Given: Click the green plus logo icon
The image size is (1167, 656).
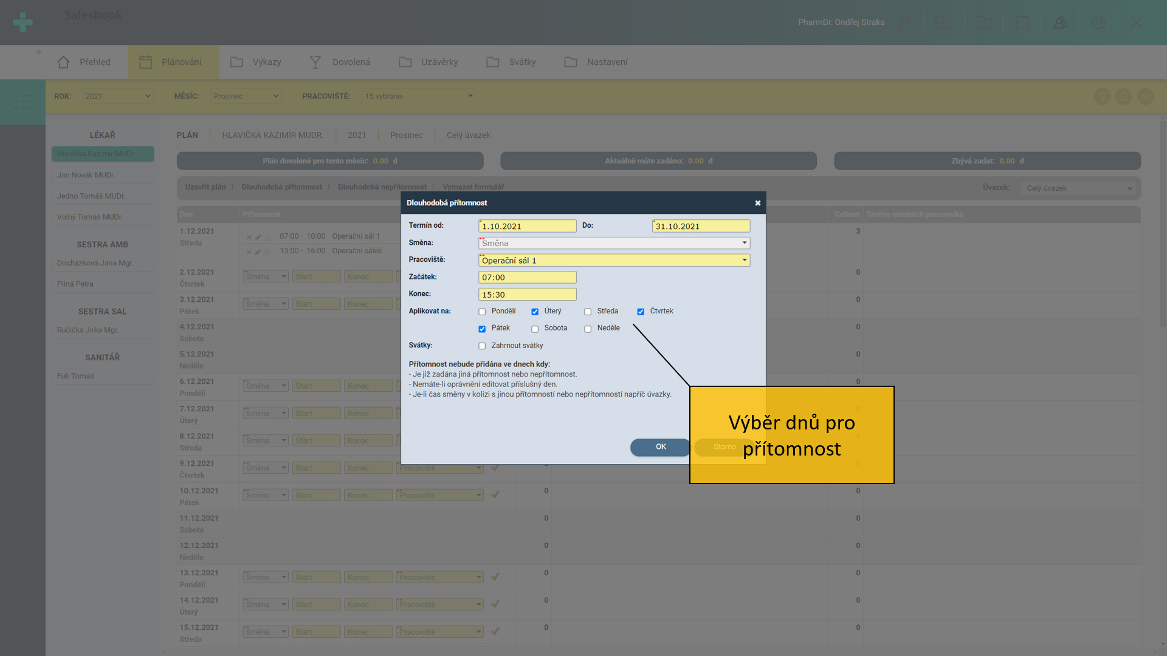Looking at the screenshot, I should coord(22,22).
